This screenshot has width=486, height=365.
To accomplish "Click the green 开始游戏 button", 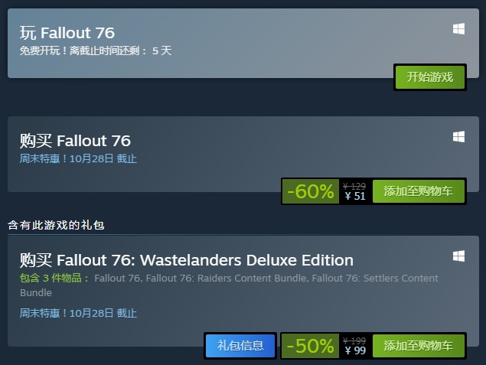I will (429, 77).
